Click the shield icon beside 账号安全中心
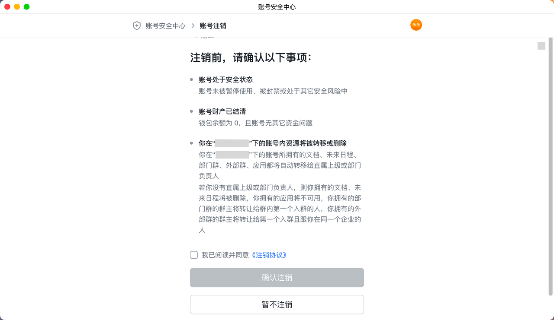554x320 pixels. click(137, 25)
